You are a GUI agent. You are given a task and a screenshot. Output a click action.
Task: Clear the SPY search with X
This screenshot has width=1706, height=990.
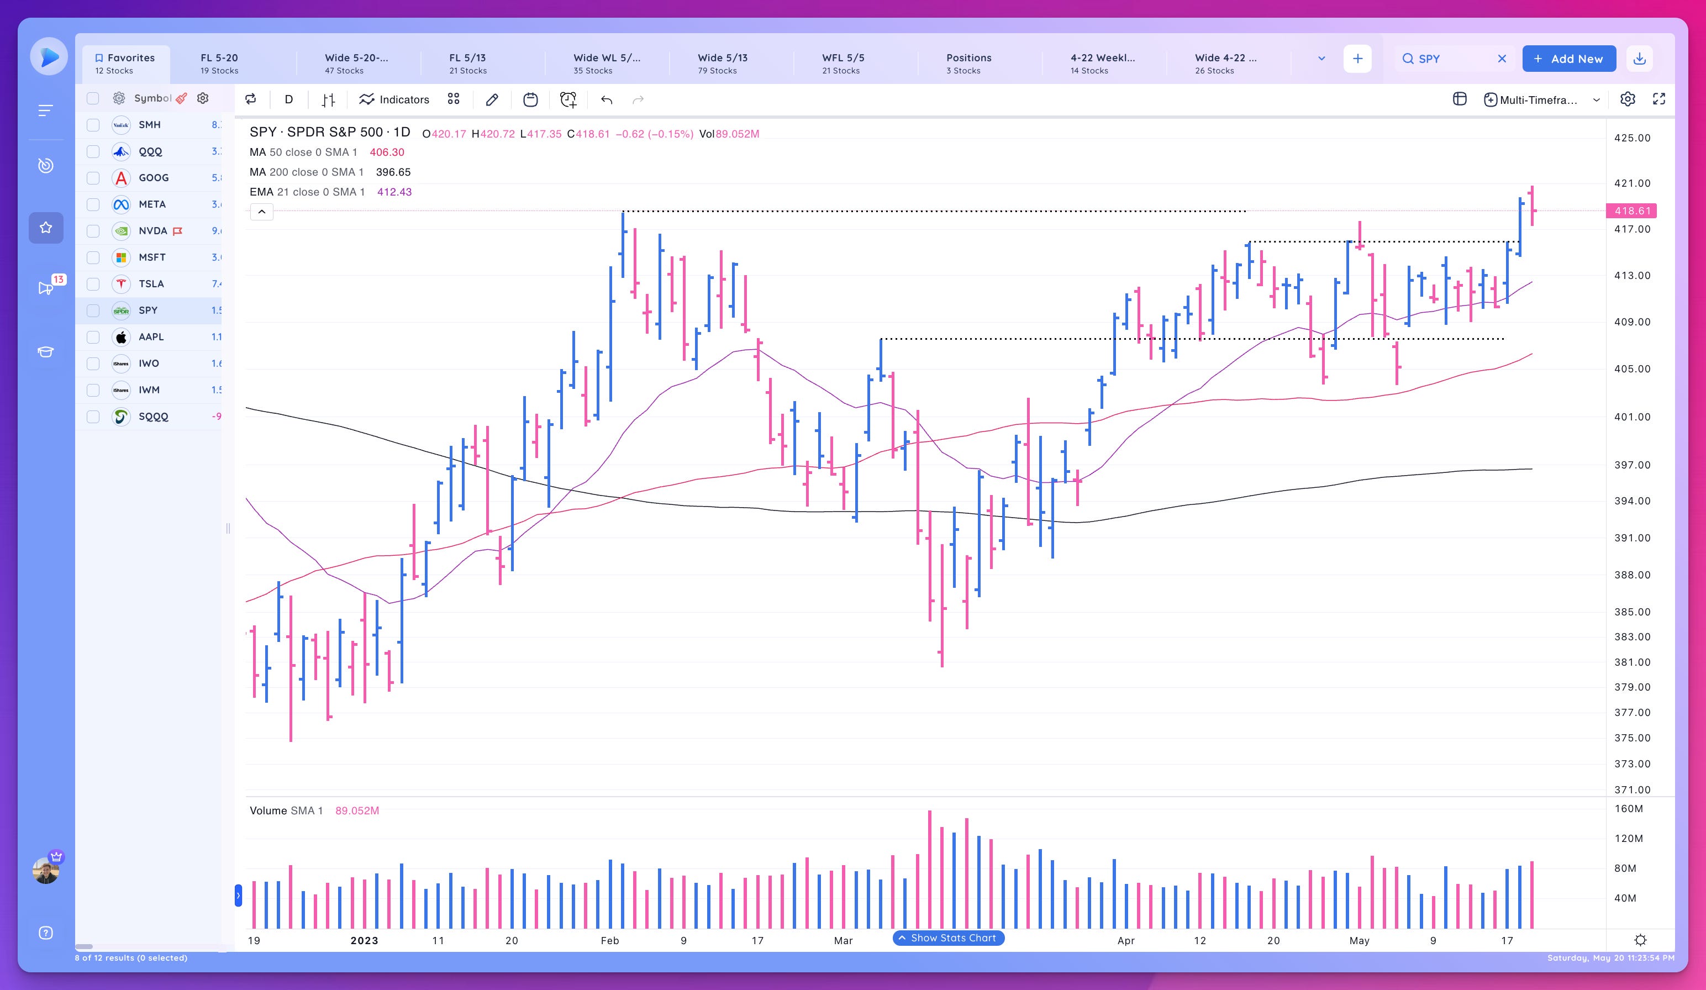(1502, 59)
